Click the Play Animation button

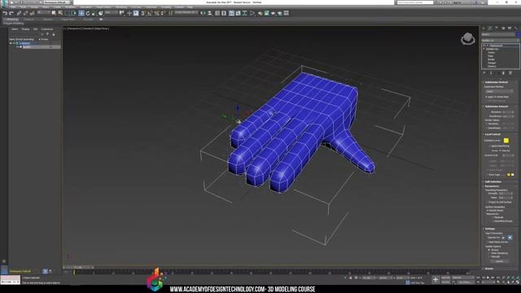[x=488, y=278]
